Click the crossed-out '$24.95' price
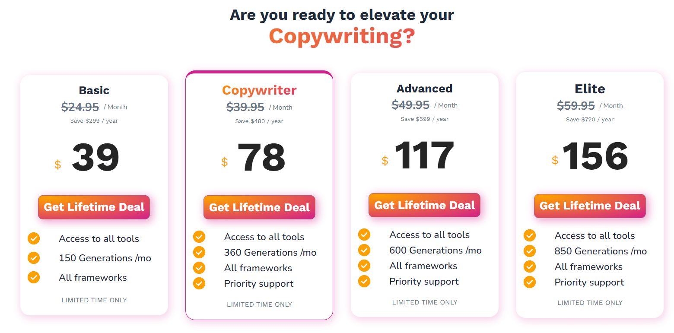674x333 pixels. coord(80,107)
